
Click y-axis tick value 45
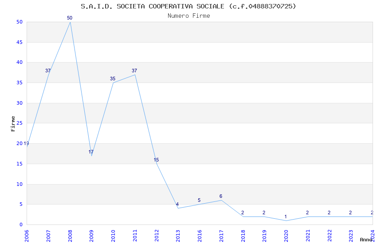tap(20, 42)
